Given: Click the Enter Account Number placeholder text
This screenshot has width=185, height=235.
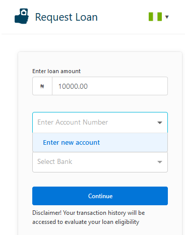Looking at the screenshot, I should coord(73,122).
